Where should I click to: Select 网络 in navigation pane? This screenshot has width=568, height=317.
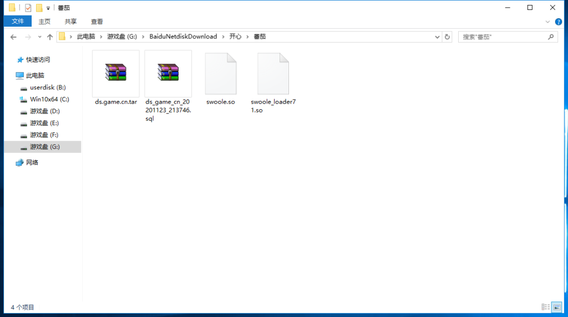(x=32, y=162)
